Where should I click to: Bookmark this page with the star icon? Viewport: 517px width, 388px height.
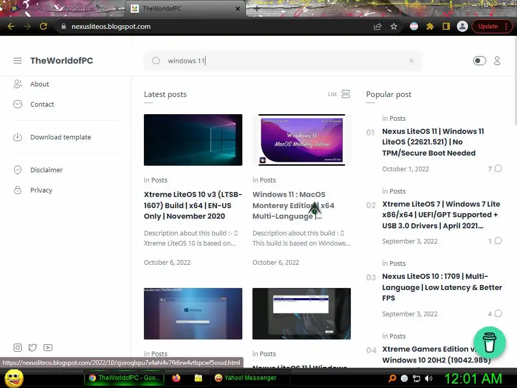coord(394,26)
